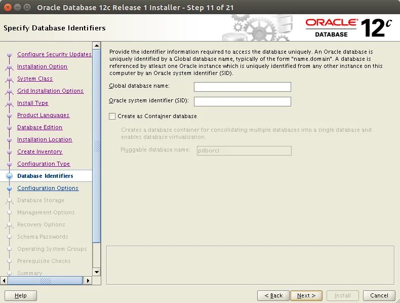The height and width of the screenshot is (303, 400).
Task: Click the scroll down arrow of step list
Action: [x=97, y=272]
